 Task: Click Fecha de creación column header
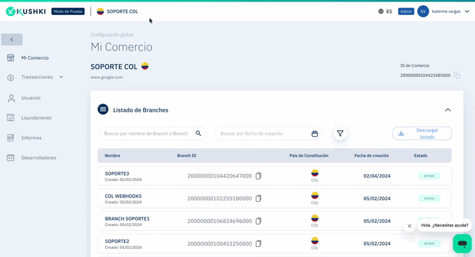(371, 155)
